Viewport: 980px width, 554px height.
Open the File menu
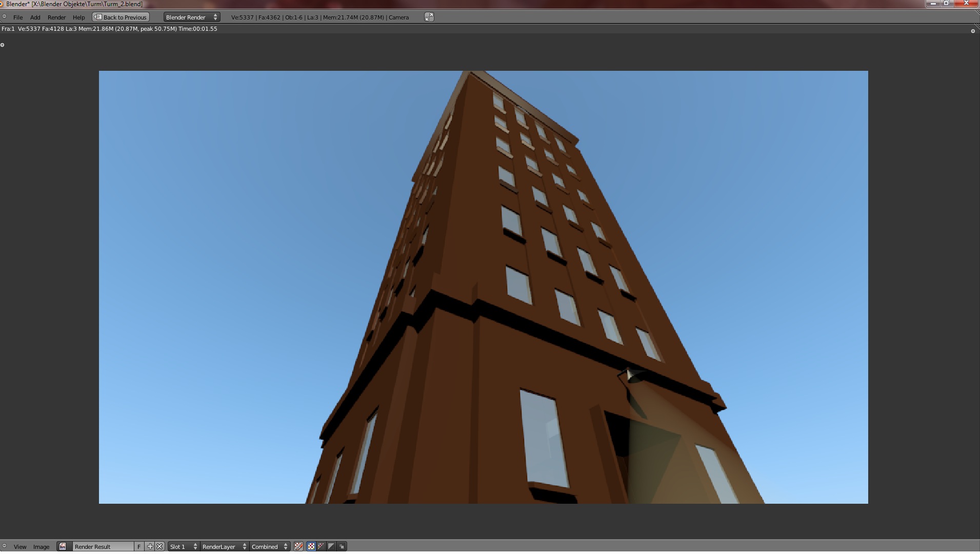point(18,17)
